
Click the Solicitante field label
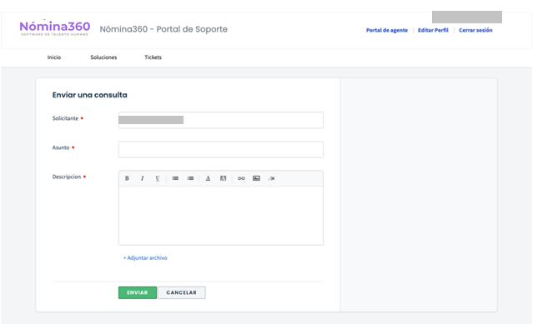(65, 118)
